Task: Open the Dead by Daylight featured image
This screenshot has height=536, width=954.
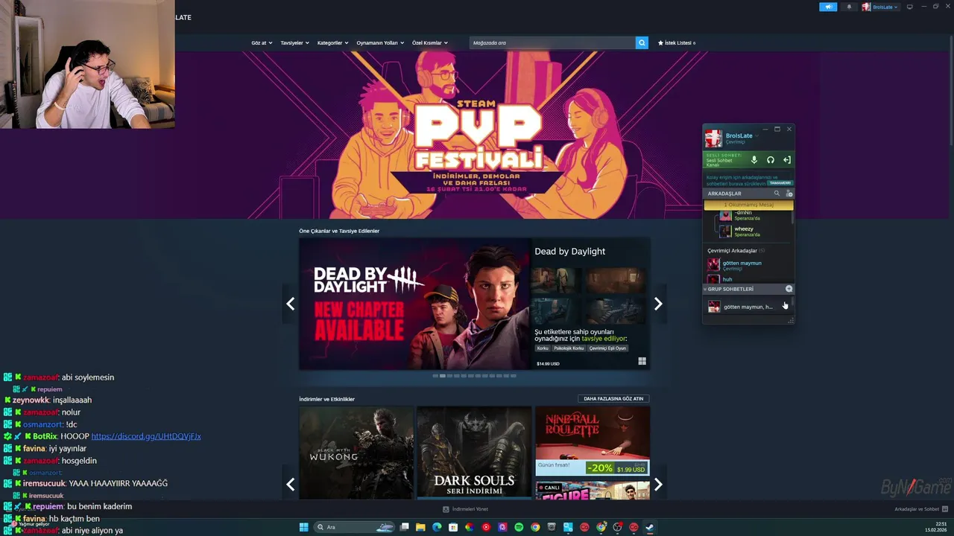Action: pos(414,304)
